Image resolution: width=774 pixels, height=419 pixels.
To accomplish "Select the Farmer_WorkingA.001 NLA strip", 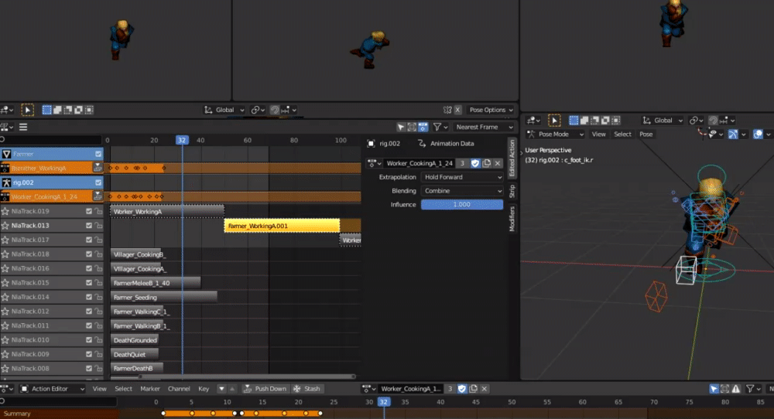I will (x=282, y=226).
